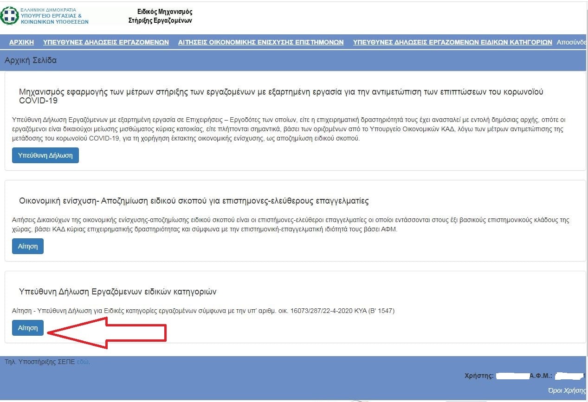Open the ΑΡΧΙΚΗ menu item

pos(21,42)
